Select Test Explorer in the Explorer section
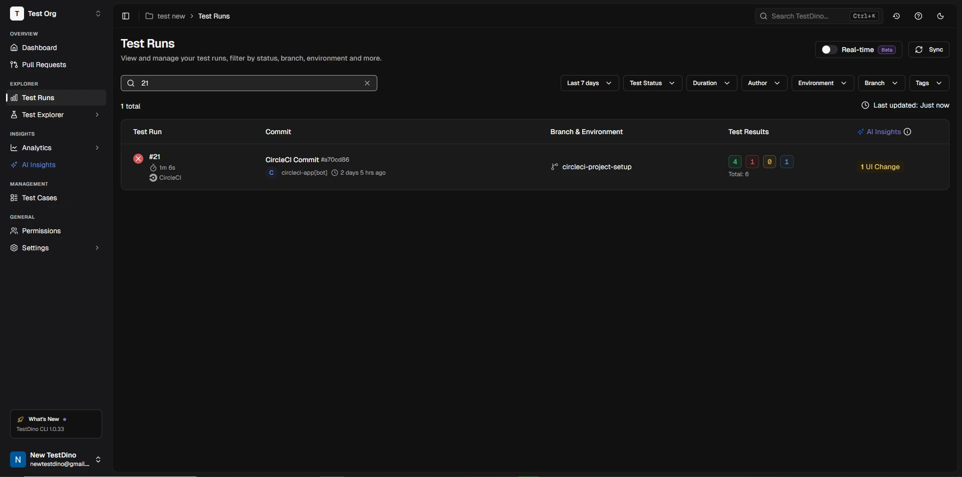This screenshot has width=962, height=477. (43, 115)
